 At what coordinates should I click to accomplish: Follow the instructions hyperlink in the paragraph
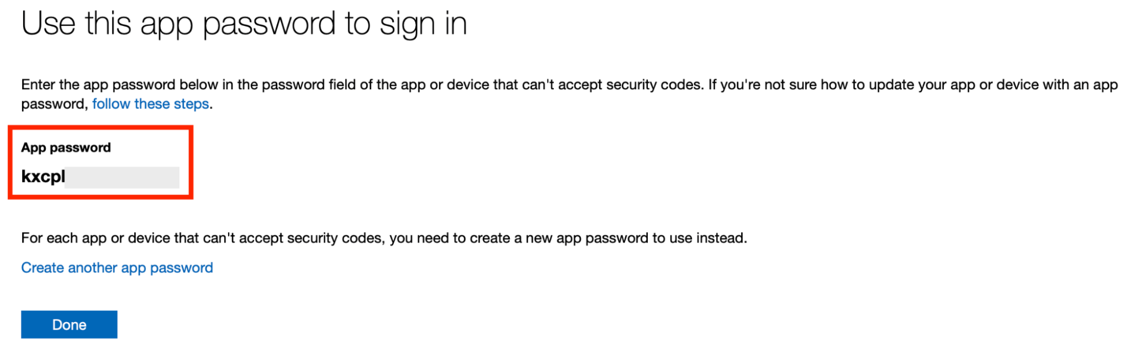[x=150, y=103]
